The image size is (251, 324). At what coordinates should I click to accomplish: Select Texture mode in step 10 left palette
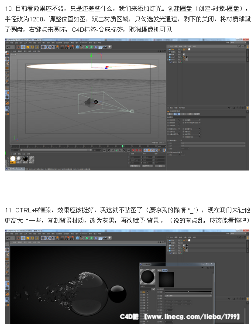(7, 63)
